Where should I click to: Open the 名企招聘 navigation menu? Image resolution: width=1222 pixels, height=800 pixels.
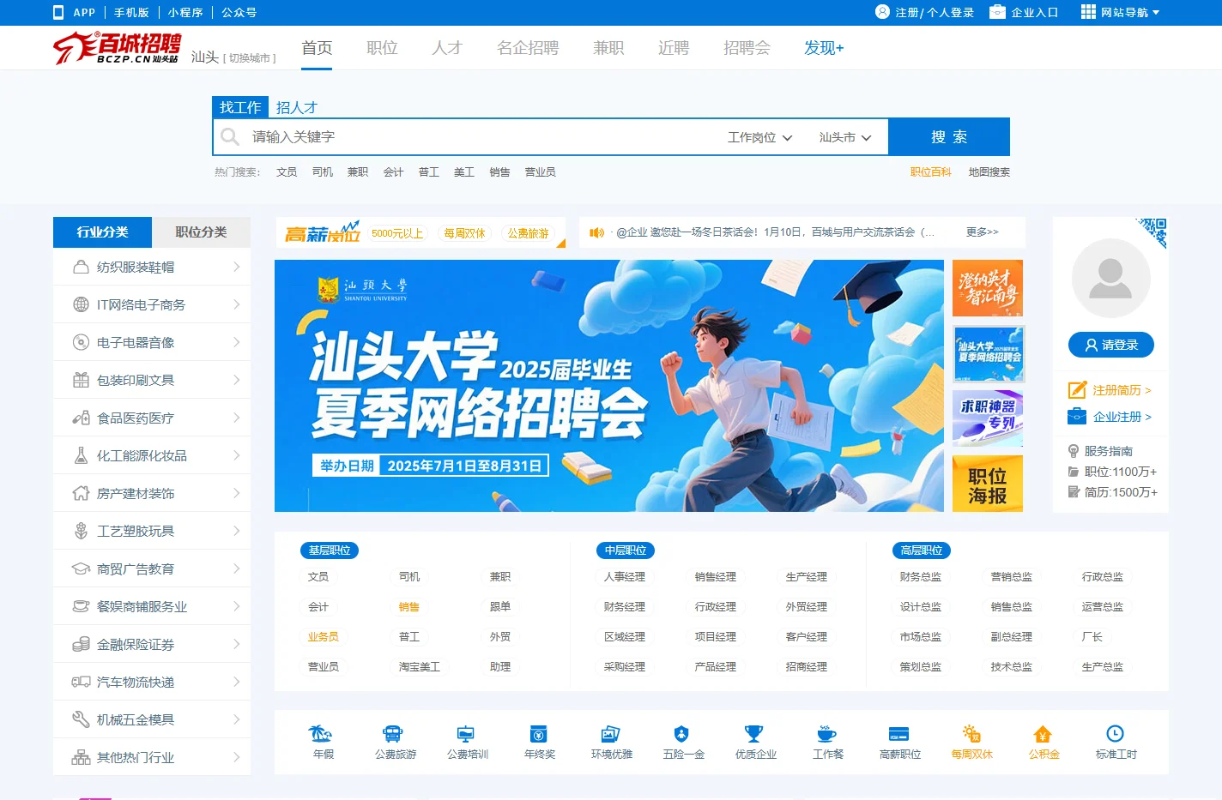(528, 48)
